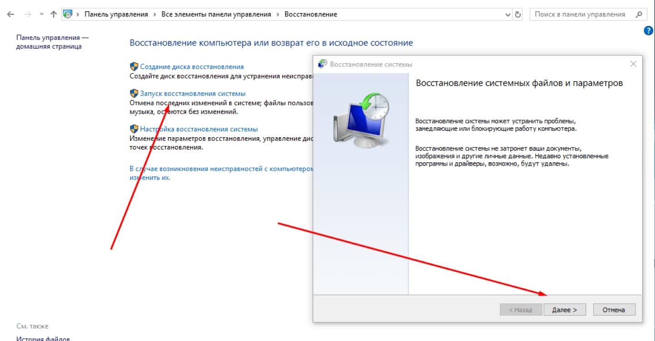
Task: Open address bar history dropdown
Action: tap(508, 15)
